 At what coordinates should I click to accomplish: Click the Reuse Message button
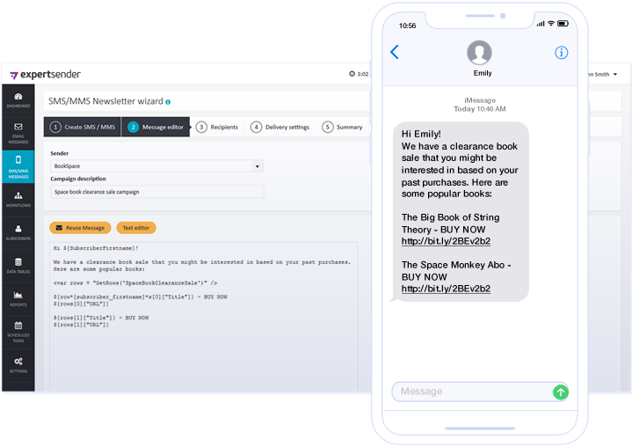pyautogui.click(x=80, y=228)
